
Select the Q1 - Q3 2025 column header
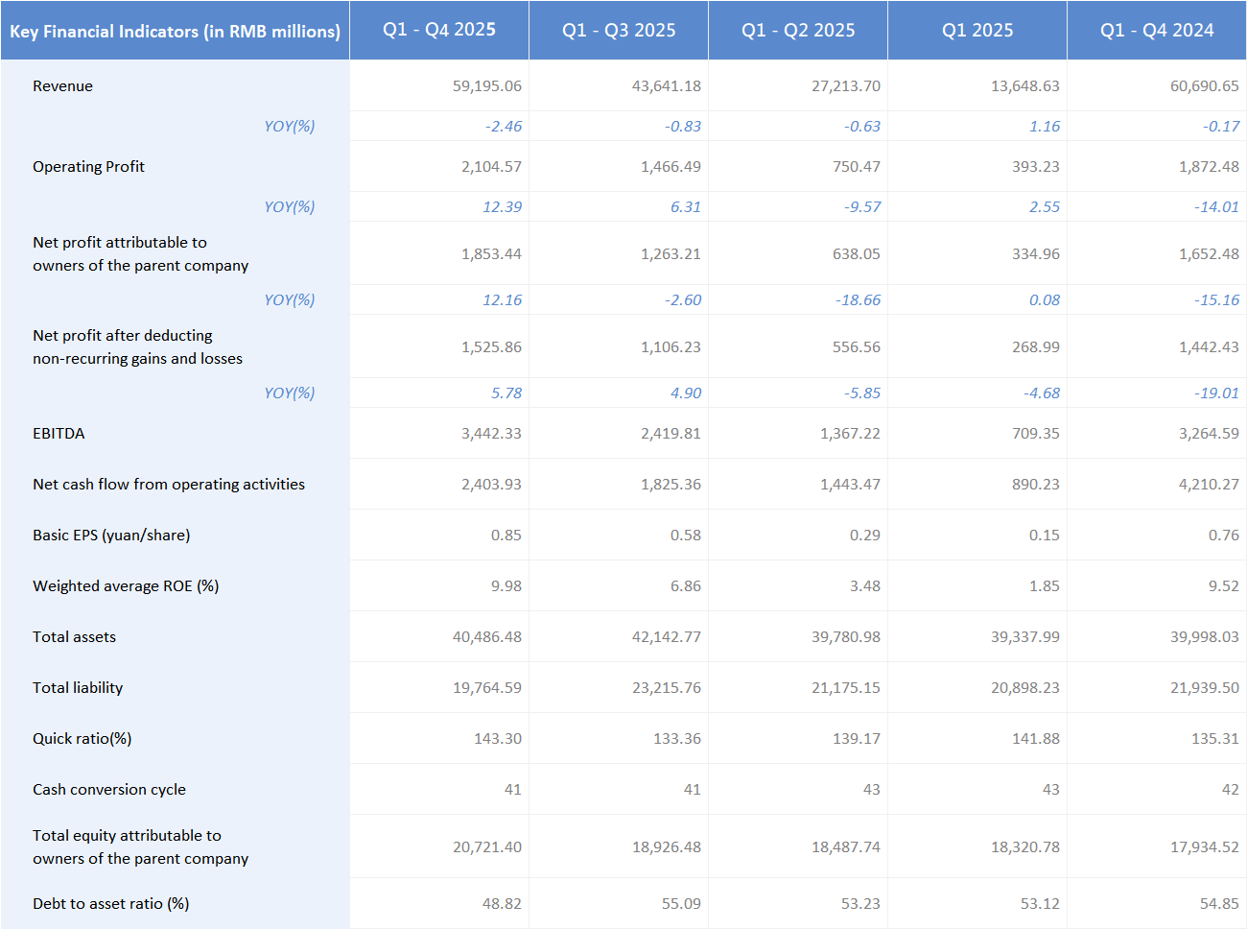[619, 31]
